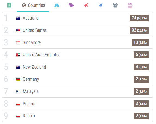Open the purple tags icon tab
Viewport: 156px width, 124px height.
pos(71,5)
